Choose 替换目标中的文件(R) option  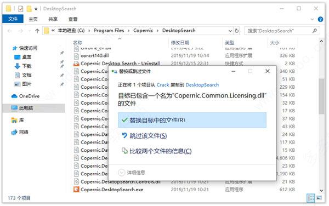[192, 120]
